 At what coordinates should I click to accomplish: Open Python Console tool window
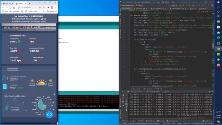[172, 121]
